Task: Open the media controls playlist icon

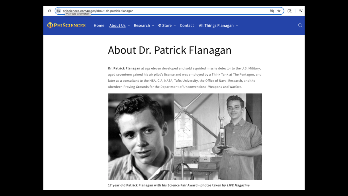Action: coord(301,11)
